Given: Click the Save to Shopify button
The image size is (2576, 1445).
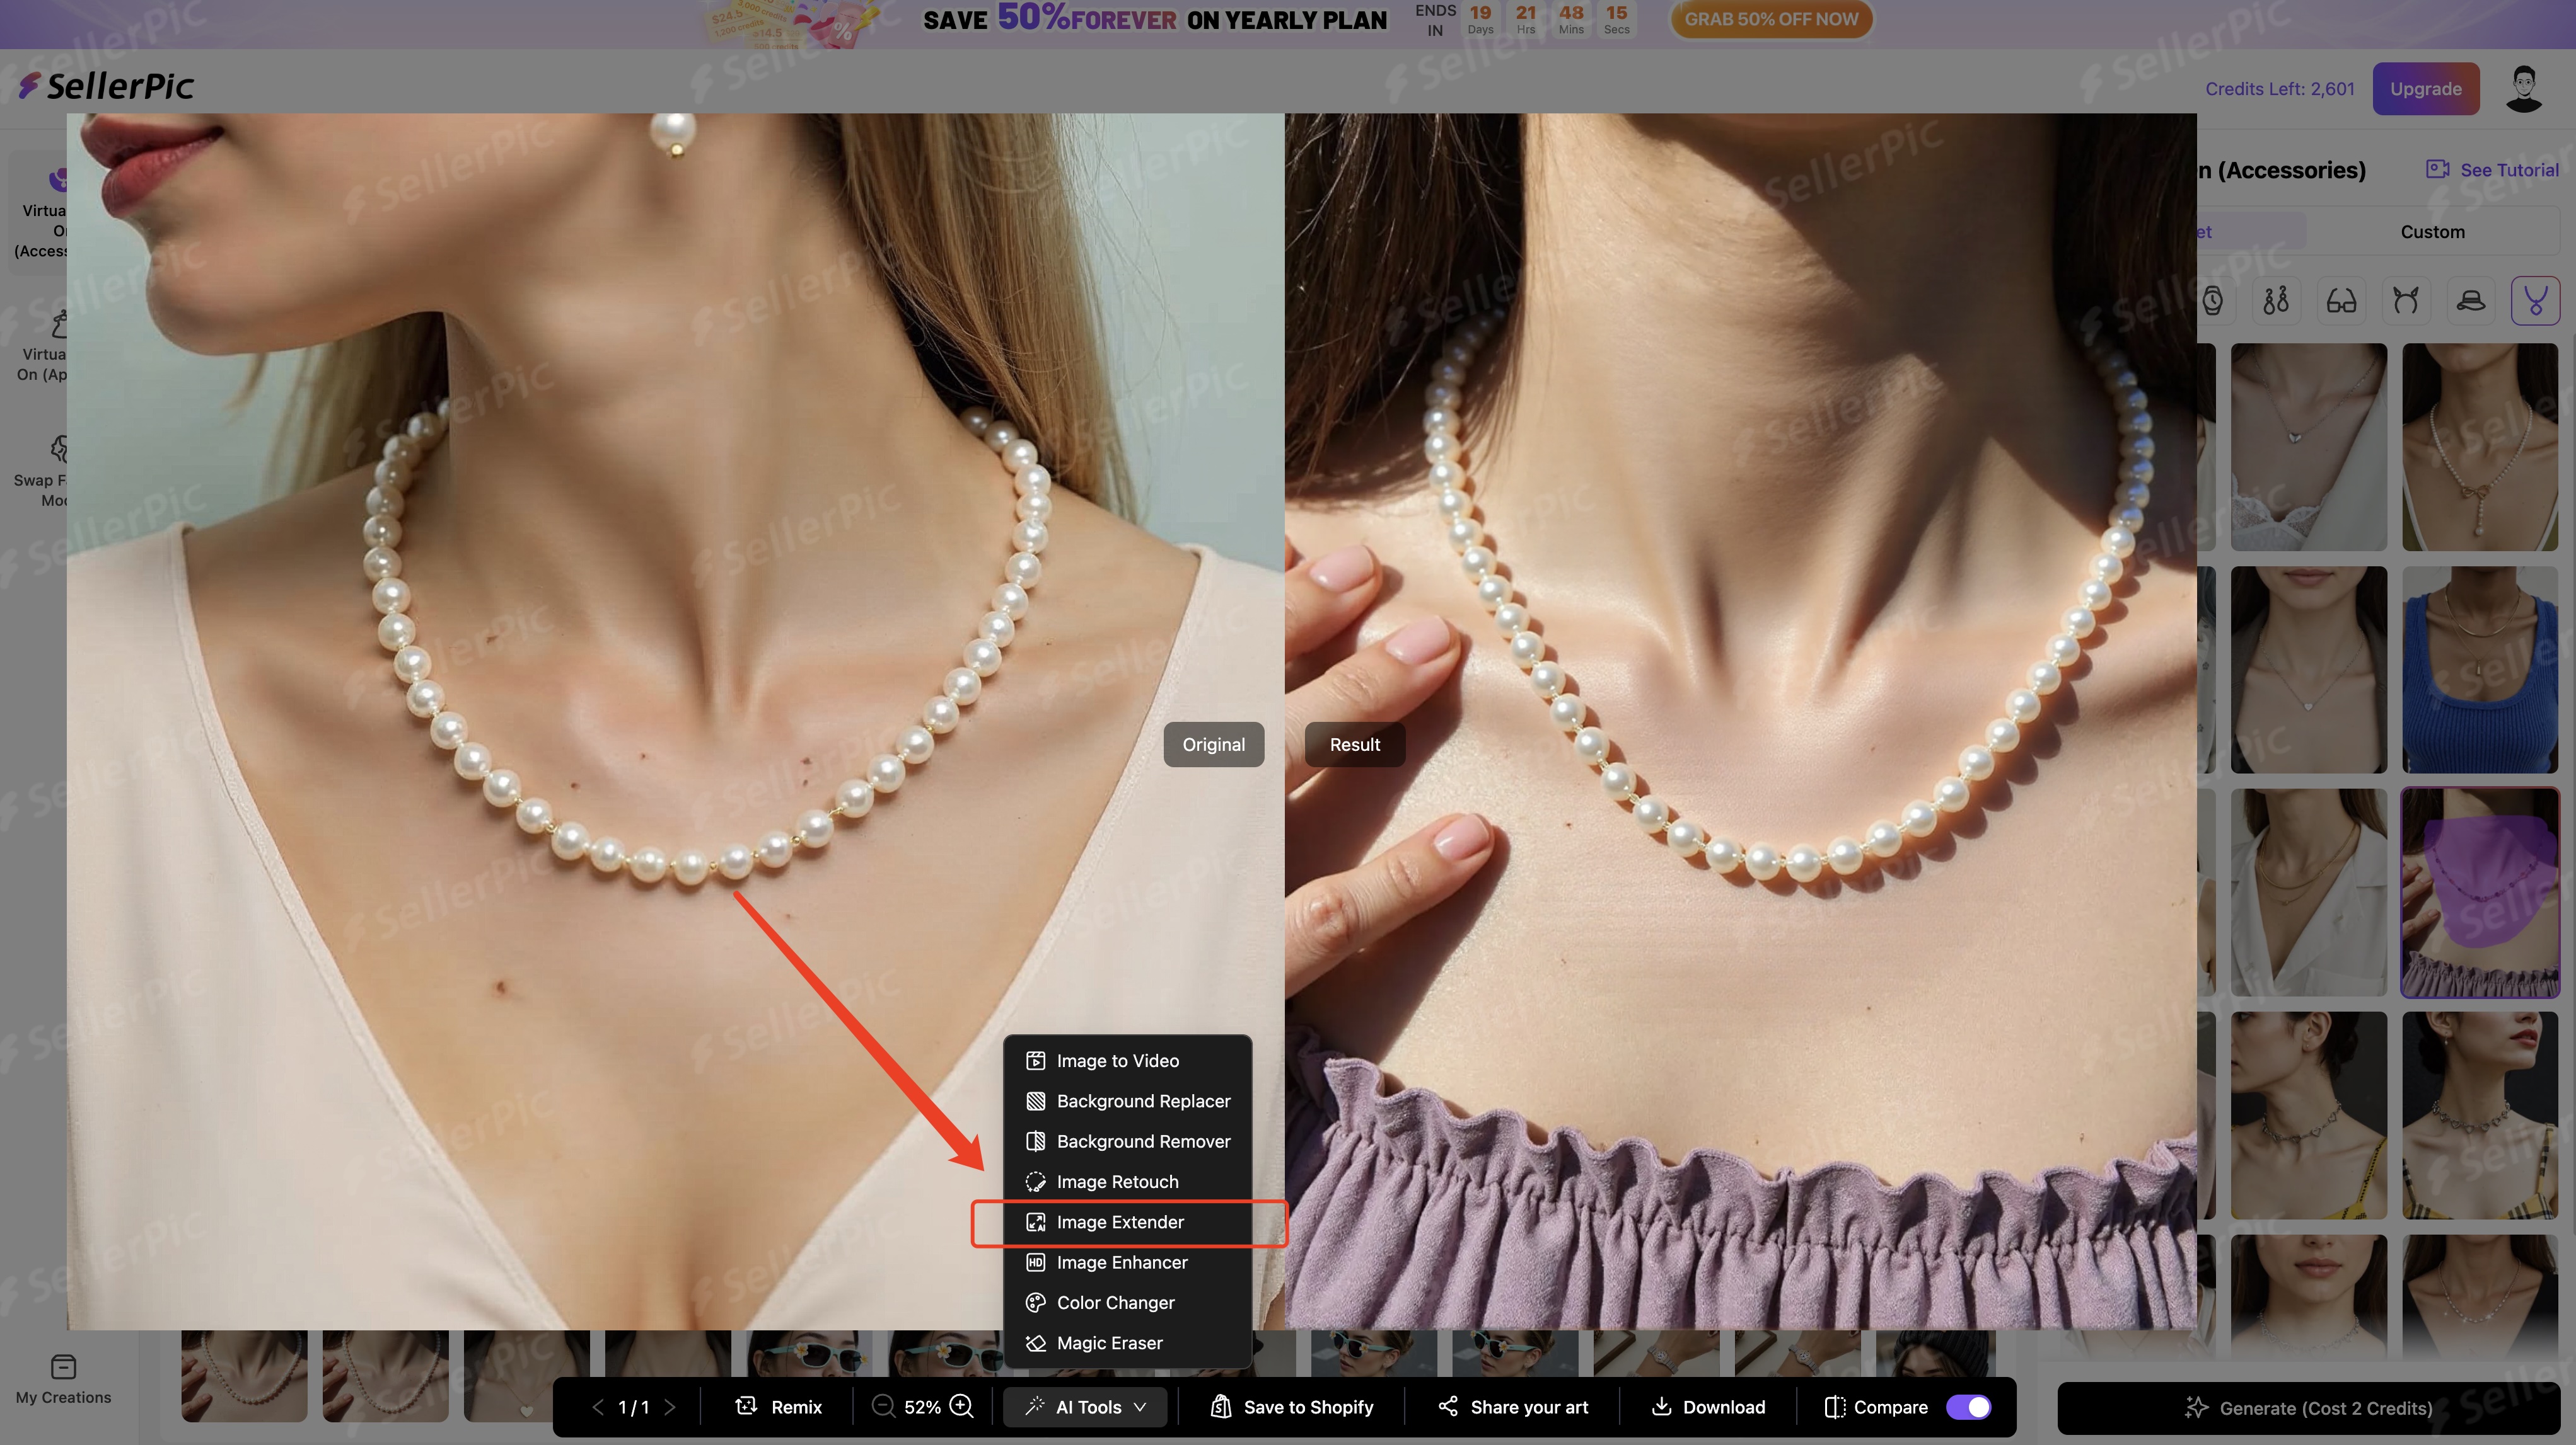Looking at the screenshot, I should tap(1291, 1407).
